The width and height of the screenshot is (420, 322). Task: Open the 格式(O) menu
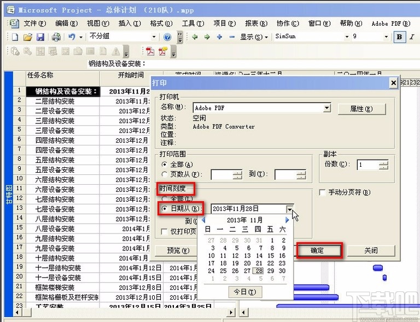point(161,24)
